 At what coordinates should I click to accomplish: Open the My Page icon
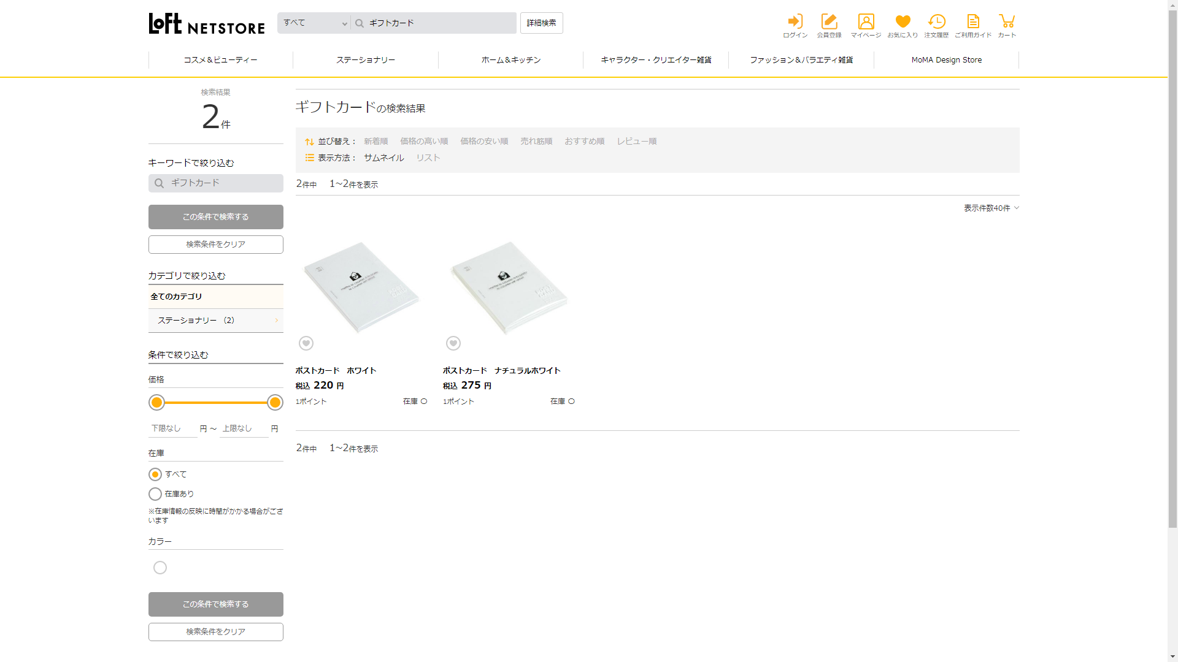(x=866, y=22)
